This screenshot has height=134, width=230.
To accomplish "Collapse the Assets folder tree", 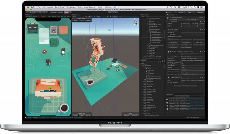I will (141, 64).
